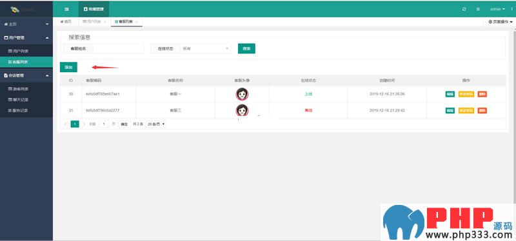Click the 添加 button
The height and width of the screenshot is (241, 516).
pos(68,67)
